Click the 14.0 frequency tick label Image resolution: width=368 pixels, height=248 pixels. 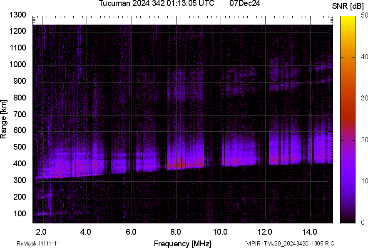point(310,232)
